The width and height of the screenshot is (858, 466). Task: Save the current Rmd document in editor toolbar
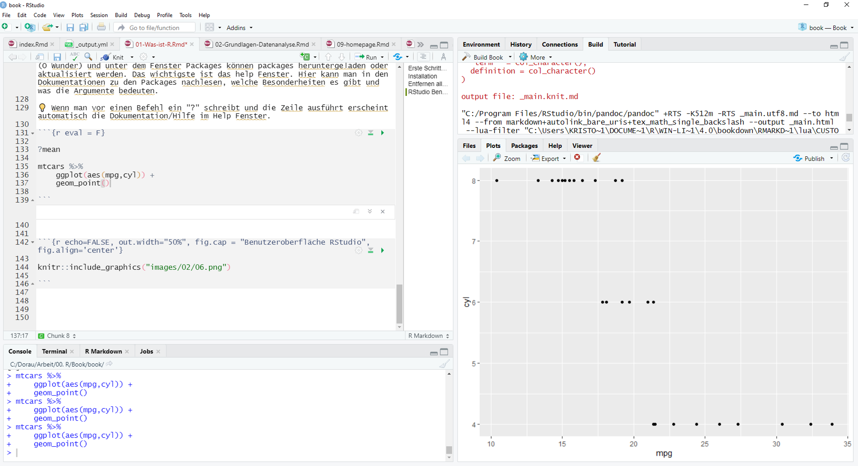point(57,57)
